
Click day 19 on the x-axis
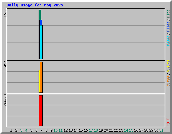pyautogui.click(x=101, y=130)
